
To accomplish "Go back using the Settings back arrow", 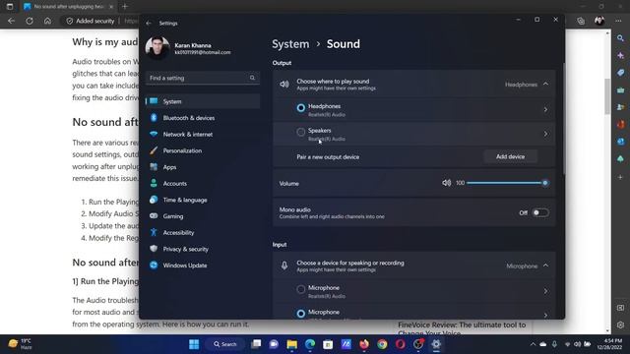I will pyautogui.click(x=149, y=24).
